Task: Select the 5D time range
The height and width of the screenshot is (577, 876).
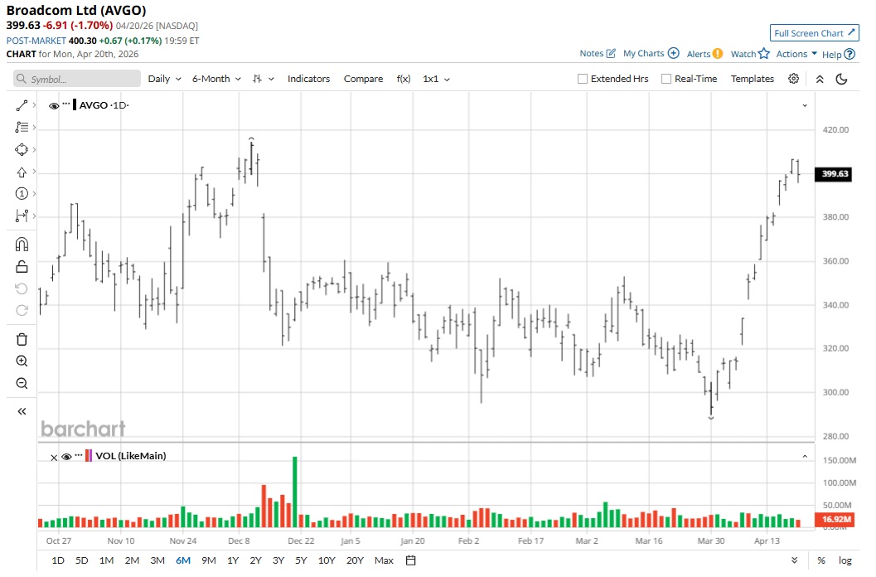Action: click(81, 560)
